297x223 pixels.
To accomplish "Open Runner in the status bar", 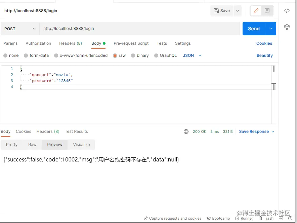I will [x=244, y=218].
